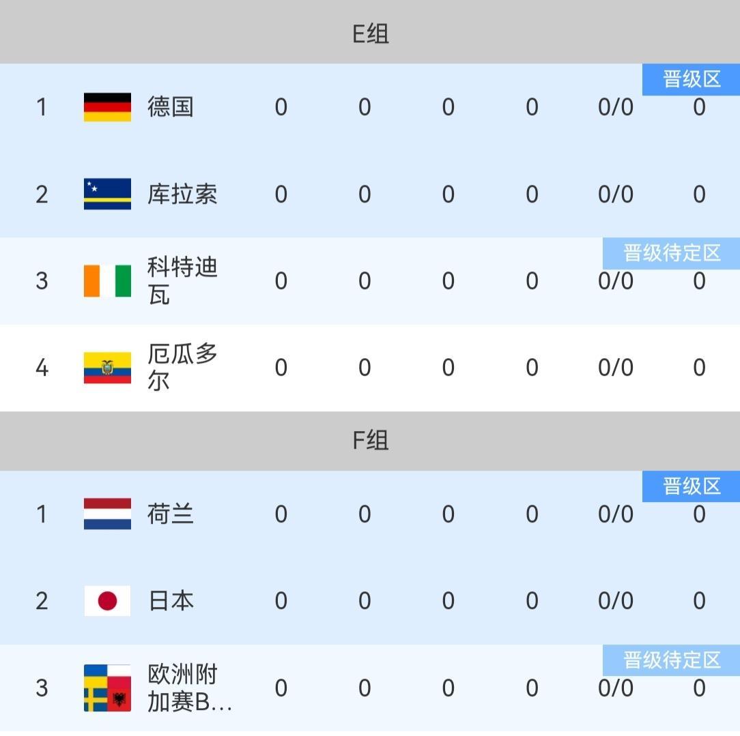
Task: Tap the Curaçao flag icon
Action: [x=107, y=194]
